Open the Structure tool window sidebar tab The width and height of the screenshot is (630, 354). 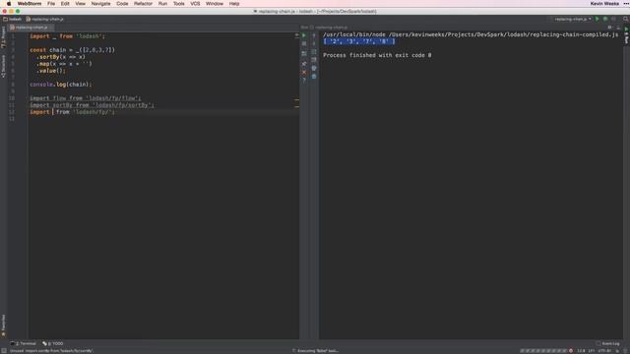coord(3,66)
